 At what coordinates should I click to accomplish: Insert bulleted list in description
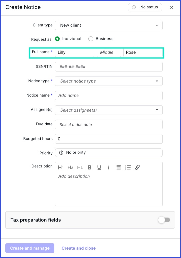(118, 167)
